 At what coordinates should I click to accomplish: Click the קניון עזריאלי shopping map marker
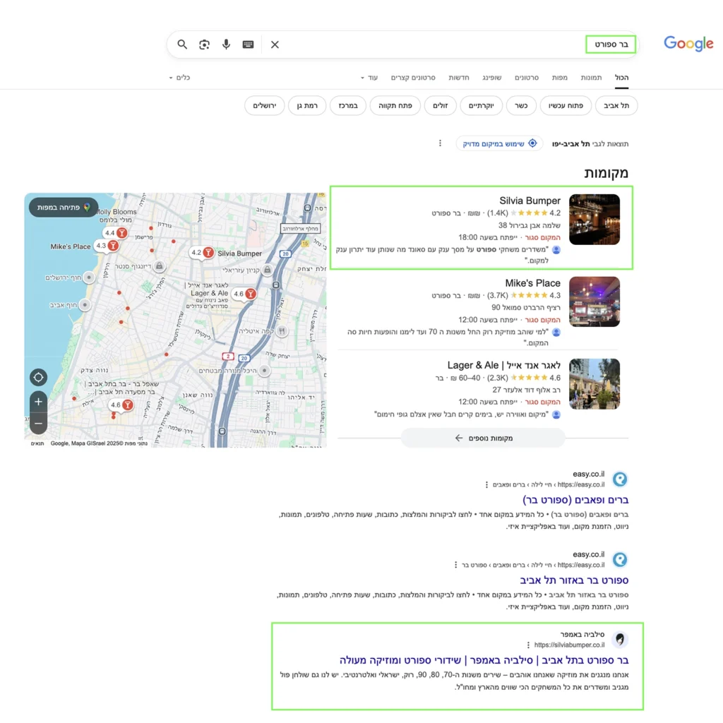268,270
